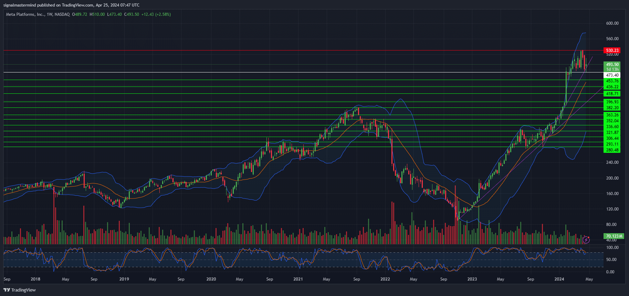Image resolution: width=629 pixels, height=296 pixels.
Task: Click the red 530.23 price label
Action: point(612,50)
